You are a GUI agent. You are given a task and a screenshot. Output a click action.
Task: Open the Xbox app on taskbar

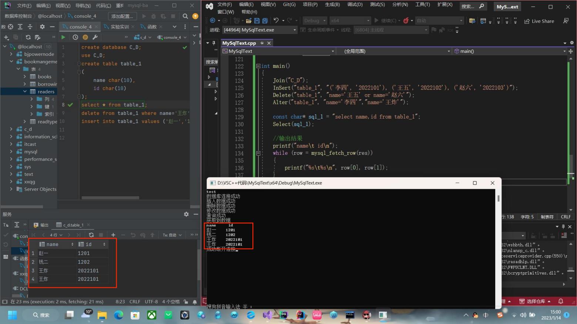pos(152,315)
